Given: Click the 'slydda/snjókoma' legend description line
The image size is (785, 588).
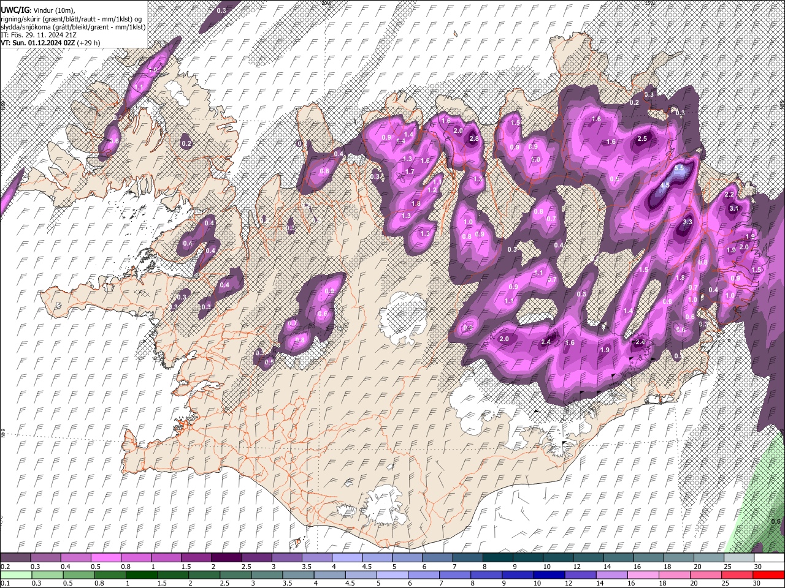Looking at the screenshot, I should (74, 28).
